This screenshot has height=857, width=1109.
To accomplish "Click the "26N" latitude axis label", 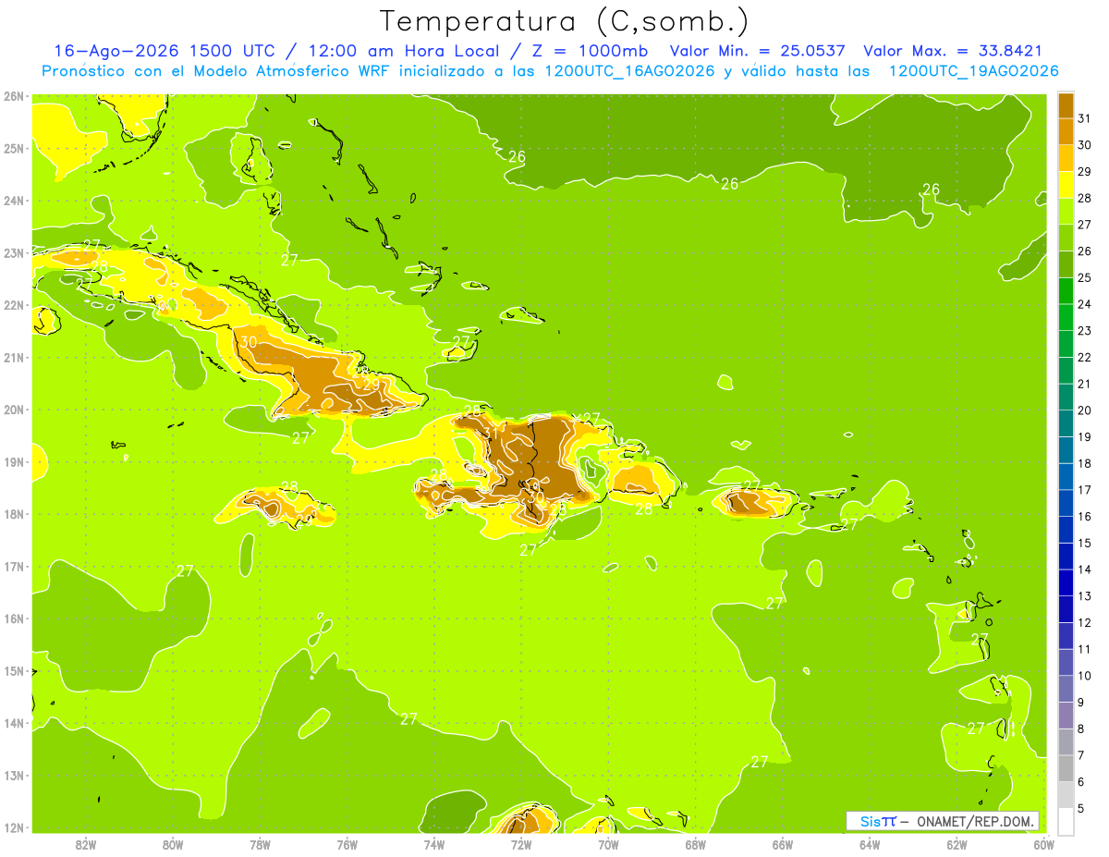I will (x=13, y=96).
